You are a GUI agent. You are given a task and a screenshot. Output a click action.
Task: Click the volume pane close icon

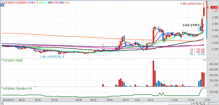[x=205, y=60]
